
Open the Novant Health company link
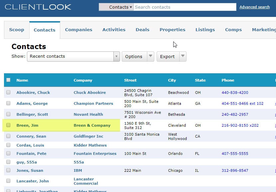tap(88, 114)
